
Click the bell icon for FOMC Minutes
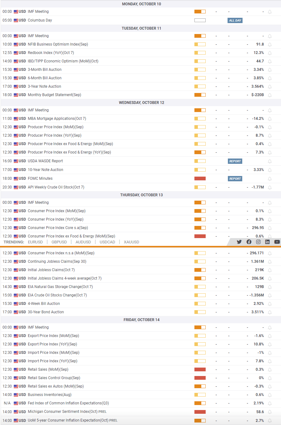(x=269, y=179)
